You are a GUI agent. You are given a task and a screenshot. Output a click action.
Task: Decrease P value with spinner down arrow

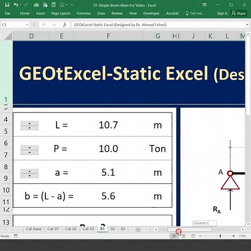pyautogui.click(x=29, y=152)
